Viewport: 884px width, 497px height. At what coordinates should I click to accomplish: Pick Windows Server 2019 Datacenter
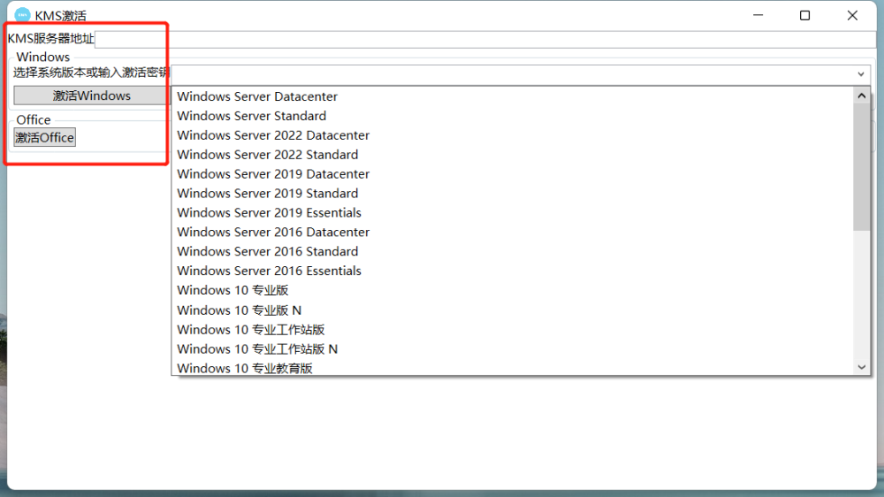(x=513, y=173)
